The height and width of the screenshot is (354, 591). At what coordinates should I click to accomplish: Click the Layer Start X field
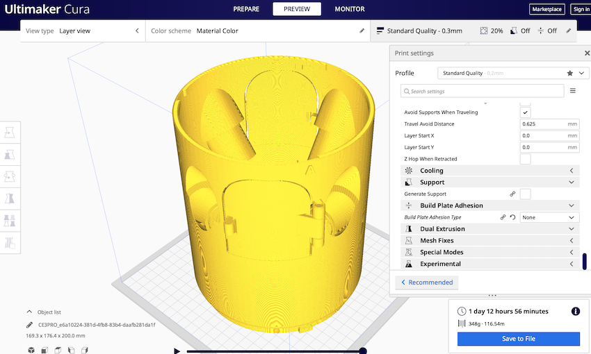point(549,135)
